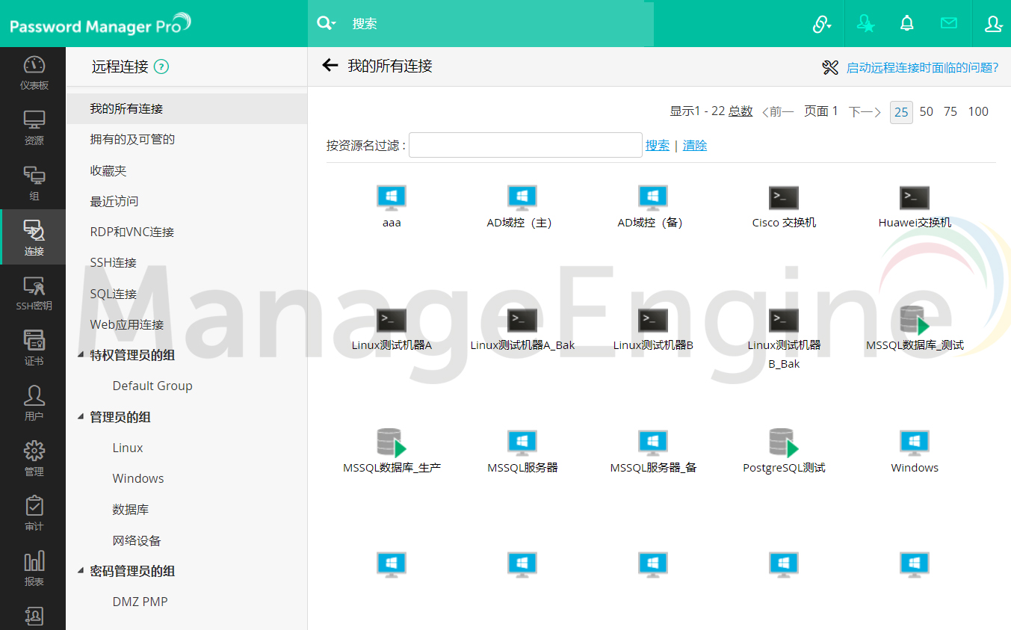1011x630 pixels.
Task: Open the 证书 certificates sidebar icon
Action: tap(34, 341)
